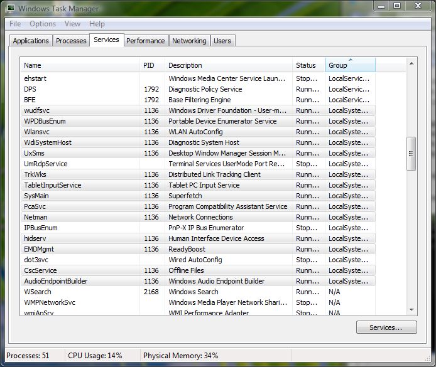Click the Offline Files description
Image resolution: width=436 pixels, height=367 pixels.
(186, 270)
